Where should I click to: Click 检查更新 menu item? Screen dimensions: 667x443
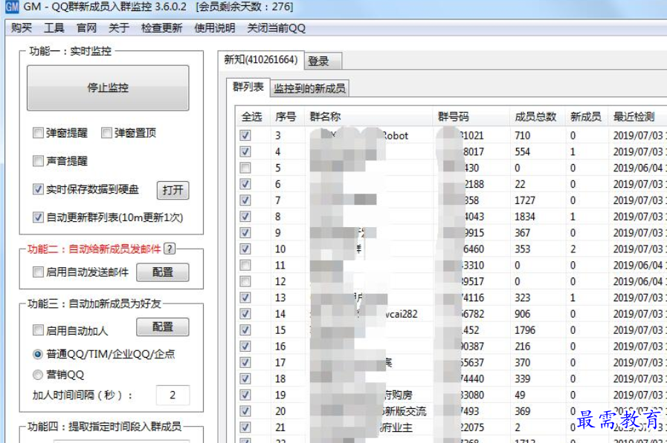tap(161, 28)
